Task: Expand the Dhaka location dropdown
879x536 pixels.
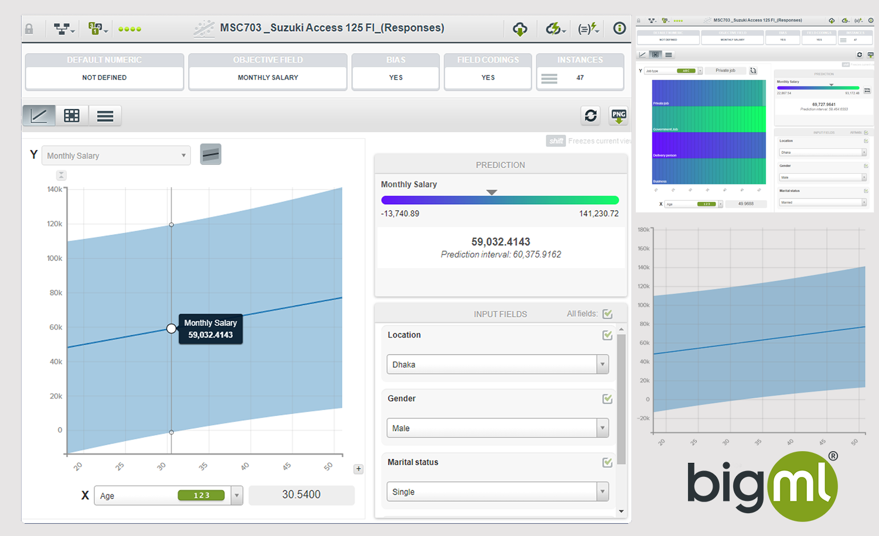Action: coord(602,365)
